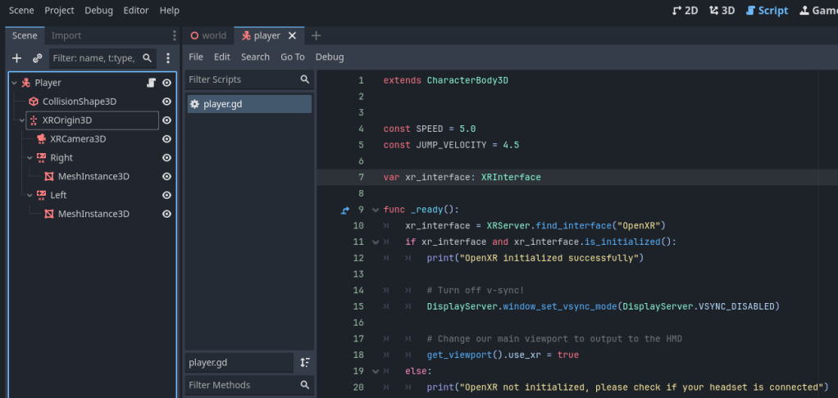Click the add child node plus icon
Image resolution: width=838 pixels, height=398 pixels.
pyautogui.click(x=16, y=58)
